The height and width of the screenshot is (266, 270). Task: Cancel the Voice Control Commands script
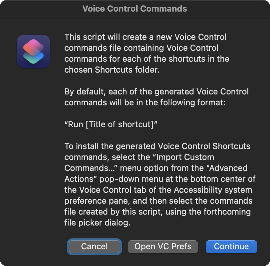click(x=94, y=246)
